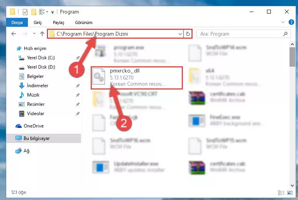The height and width of the screenshot is (200, 298).
Task: Open İndirmeler folder in sidebar
Action: (38, 86)
